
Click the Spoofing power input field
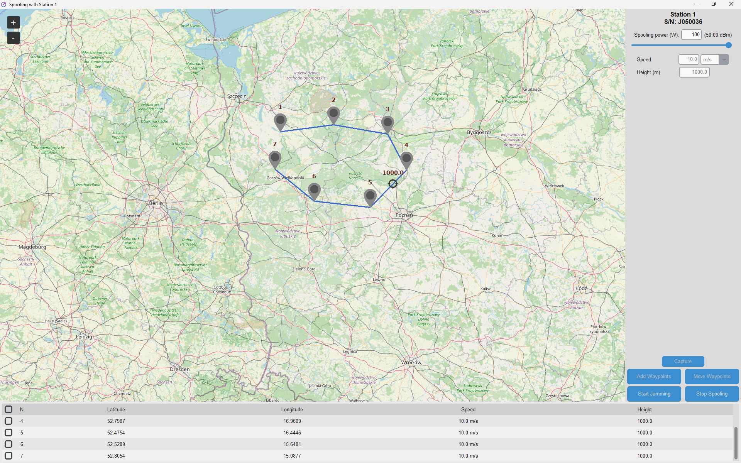tap(692, 35)
